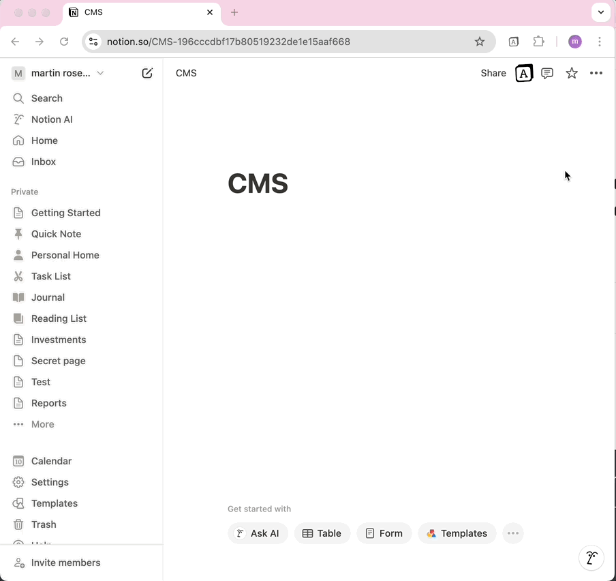Click the Notion AI floating button
The width and height of the screenshot is (616, 581).
591,558
